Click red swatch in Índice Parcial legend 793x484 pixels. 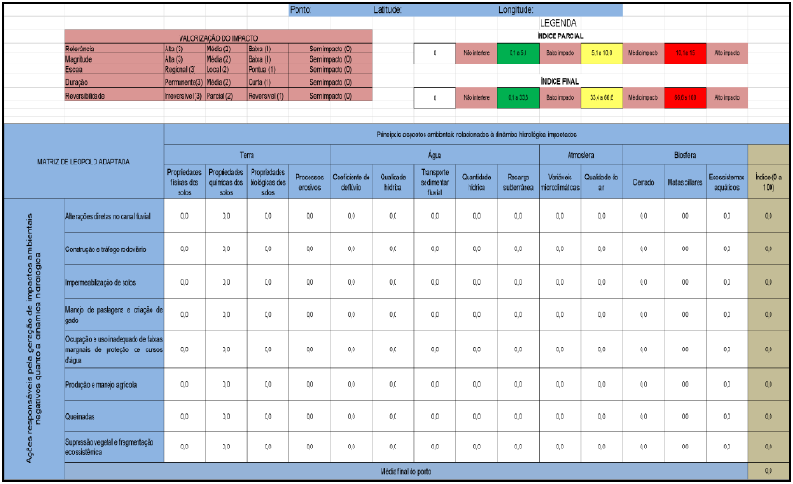tap(685, 54)
